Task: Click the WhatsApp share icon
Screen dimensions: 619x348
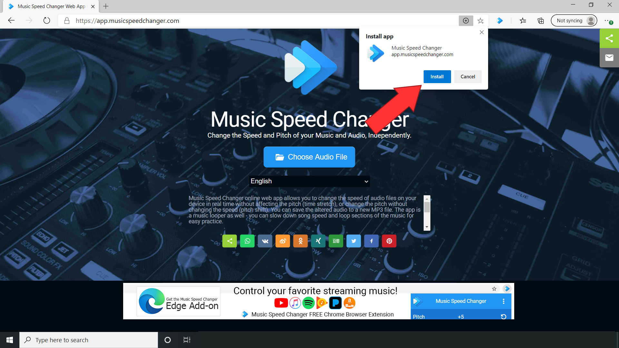Action: pos(247,241)
